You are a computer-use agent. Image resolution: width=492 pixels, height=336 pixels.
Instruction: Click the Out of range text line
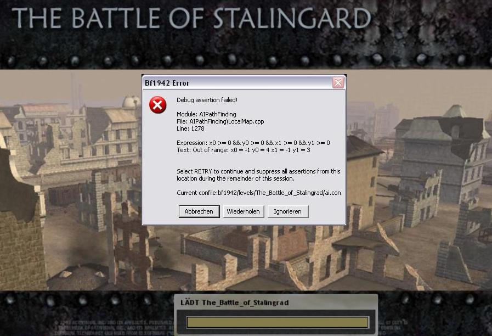[x=243, y=150]
